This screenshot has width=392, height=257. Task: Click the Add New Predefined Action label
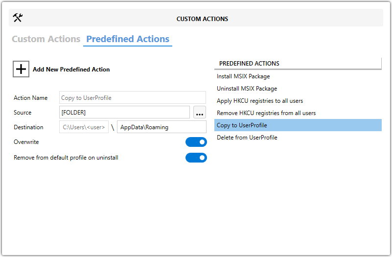click(x=71, y=69)
